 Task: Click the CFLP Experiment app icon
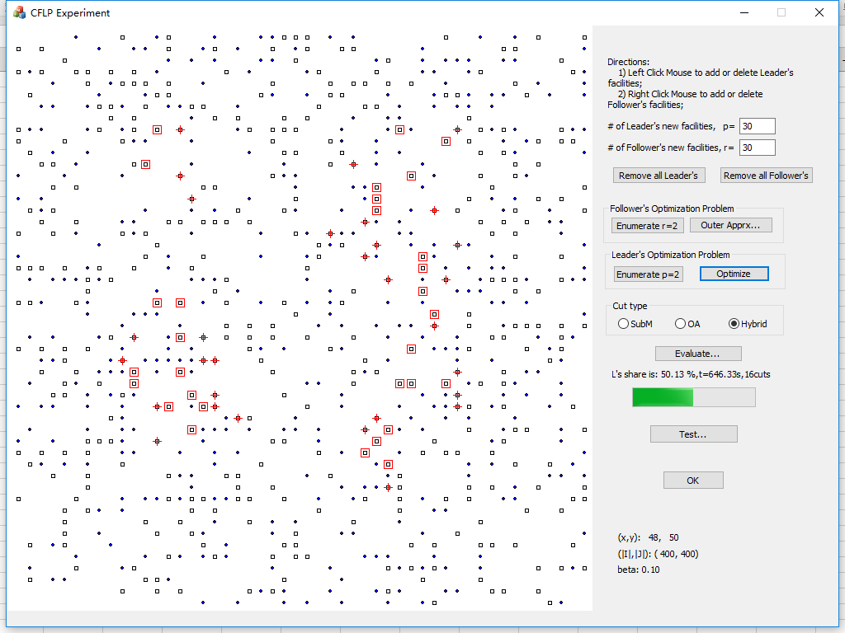pos(19,12)
